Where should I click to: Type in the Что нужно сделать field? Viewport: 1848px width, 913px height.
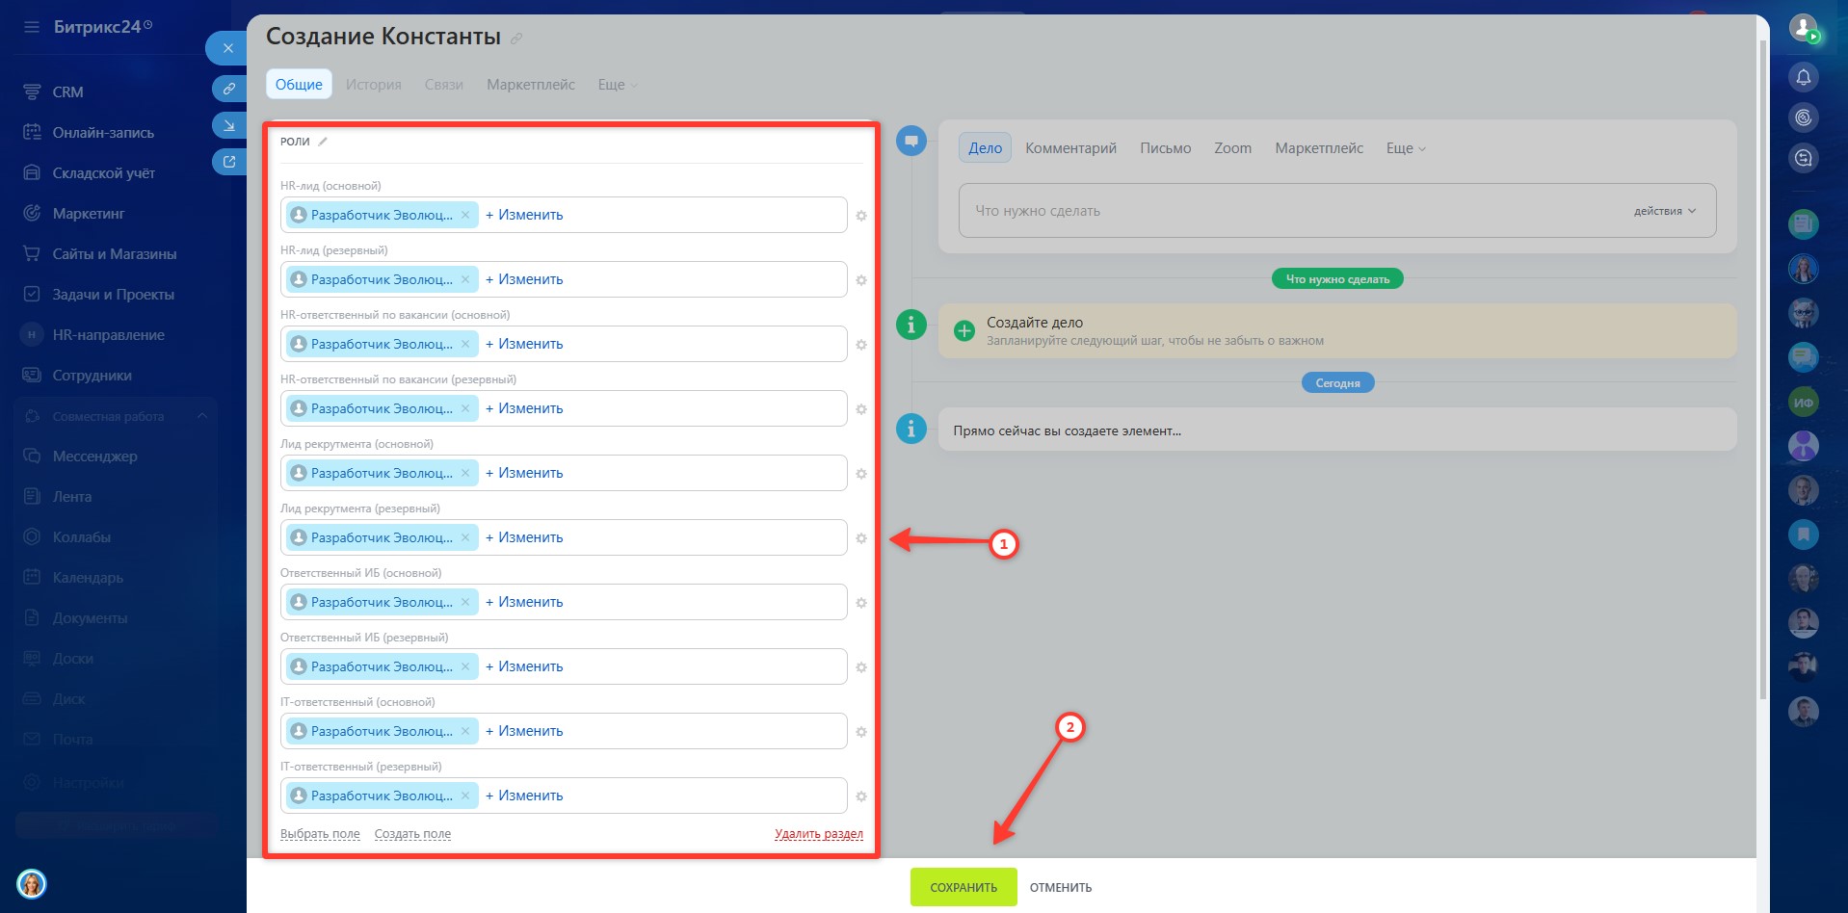click(1291, 211)
